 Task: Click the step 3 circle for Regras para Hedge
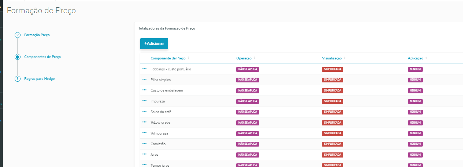[x=17, y=79]
